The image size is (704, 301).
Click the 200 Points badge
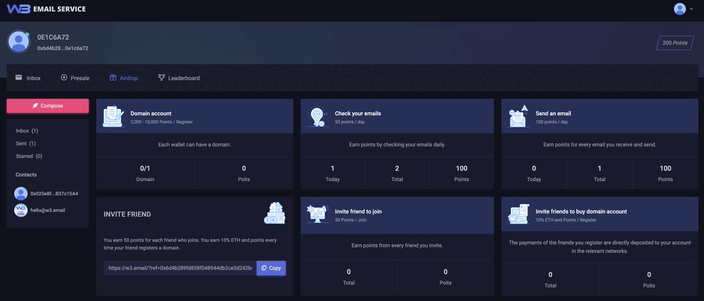click(x=675, y=43)
